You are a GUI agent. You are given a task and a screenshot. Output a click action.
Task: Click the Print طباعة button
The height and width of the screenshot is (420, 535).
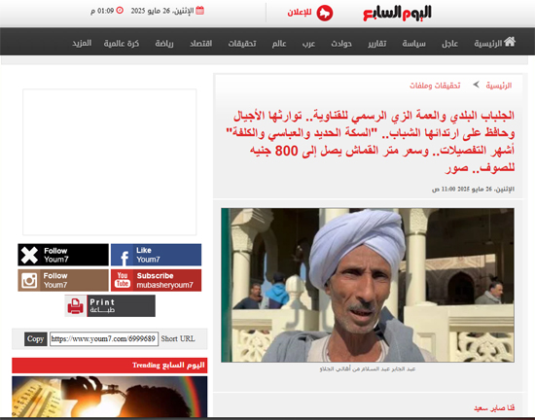tap(110, 306)
